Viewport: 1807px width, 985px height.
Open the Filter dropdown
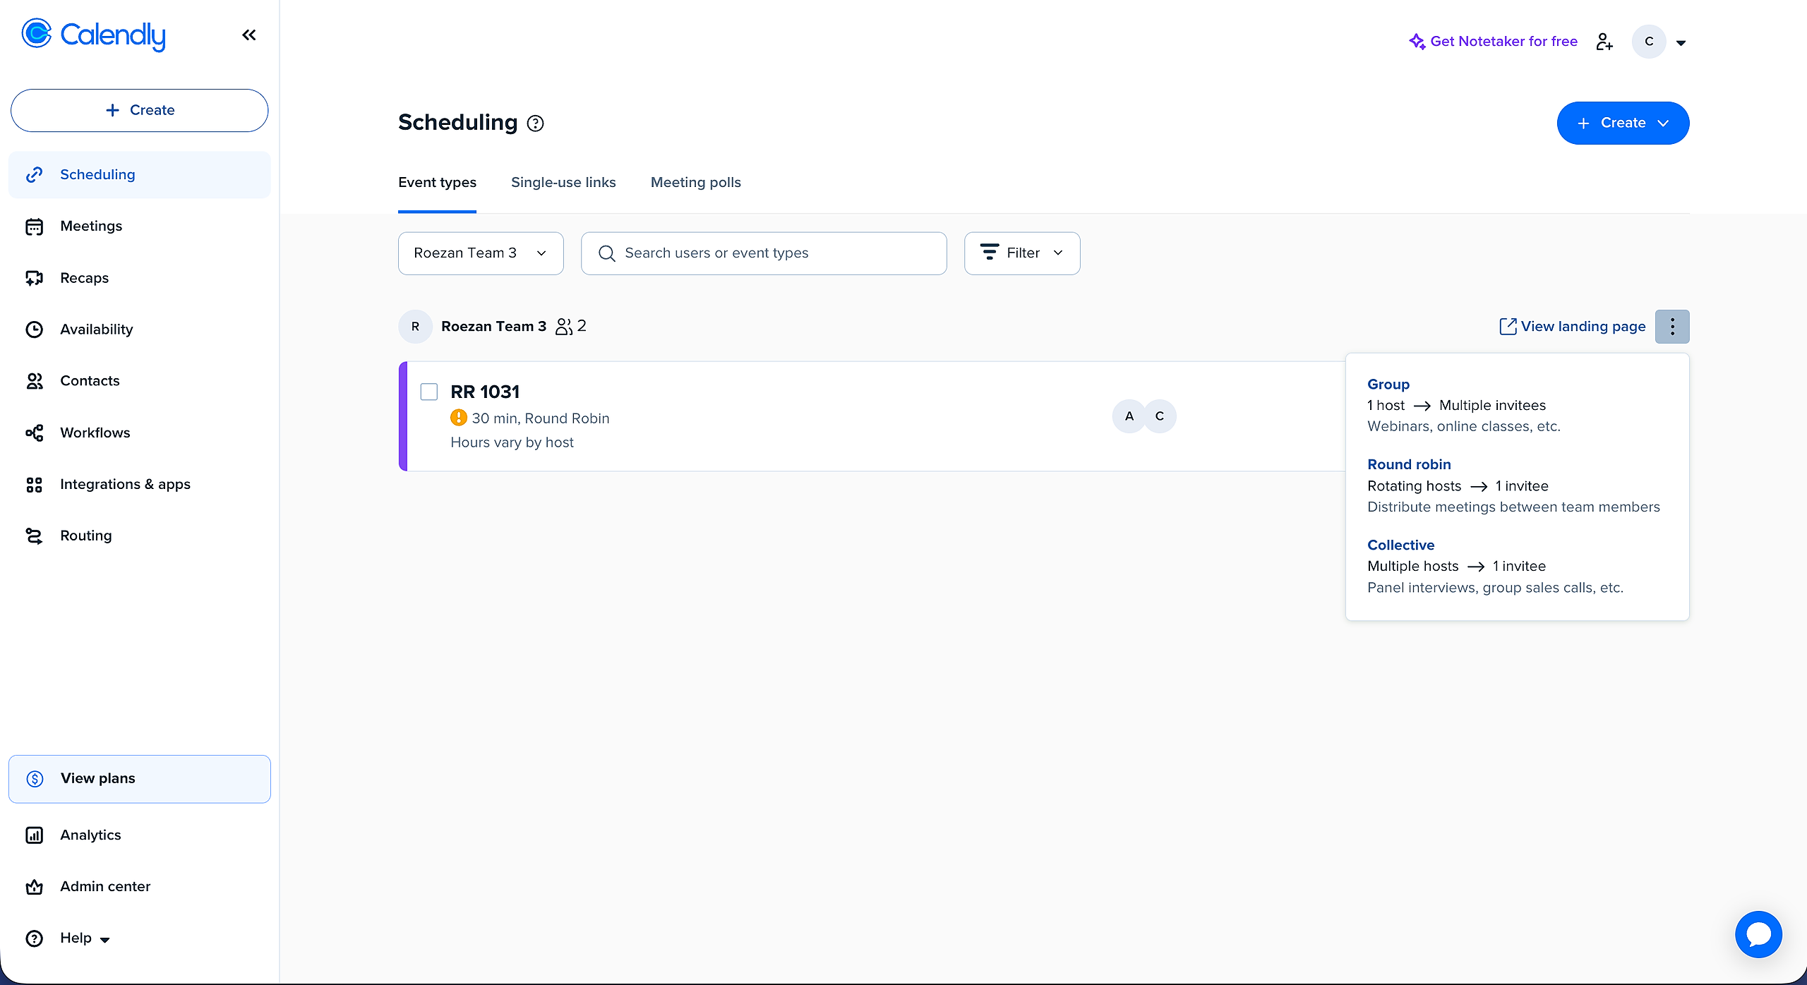1021,253
